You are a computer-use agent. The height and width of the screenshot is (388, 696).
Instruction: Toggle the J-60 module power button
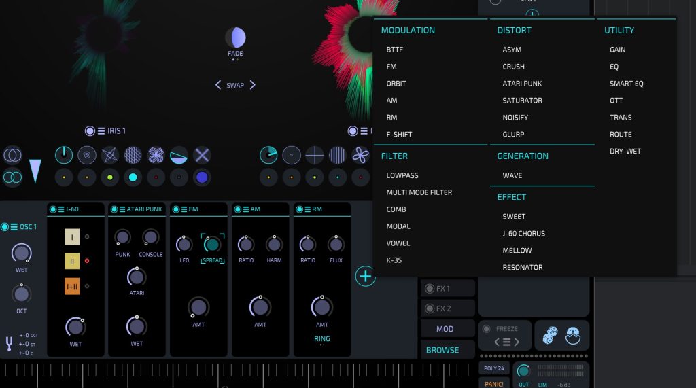[x=53, y=209]
